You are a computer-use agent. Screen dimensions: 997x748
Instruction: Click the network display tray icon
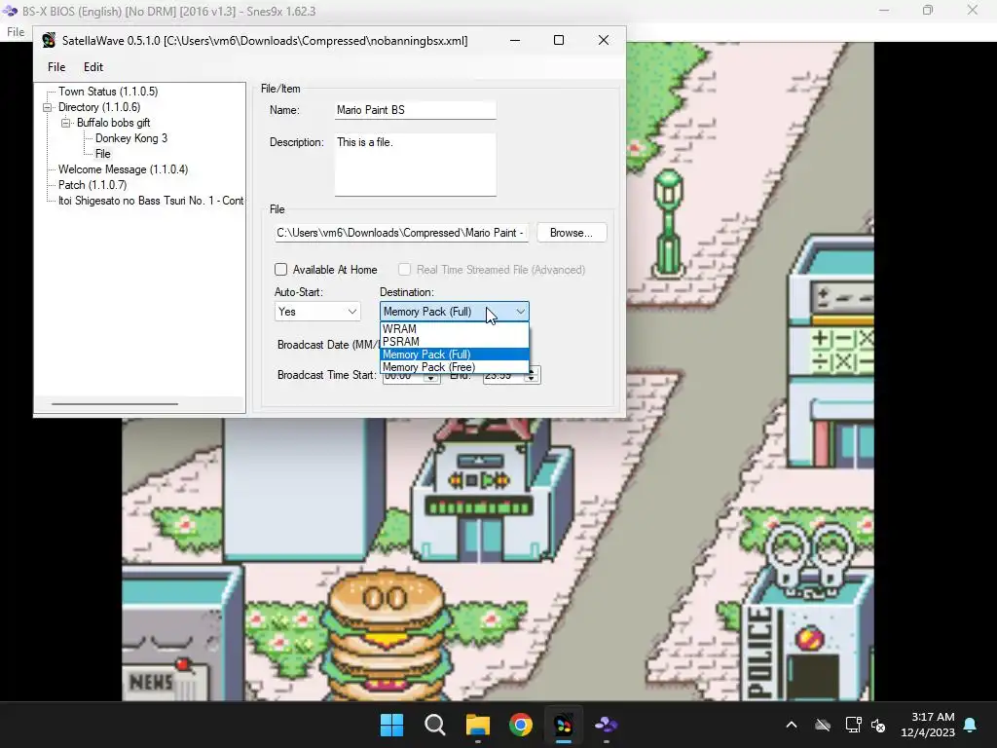[853, 725]
